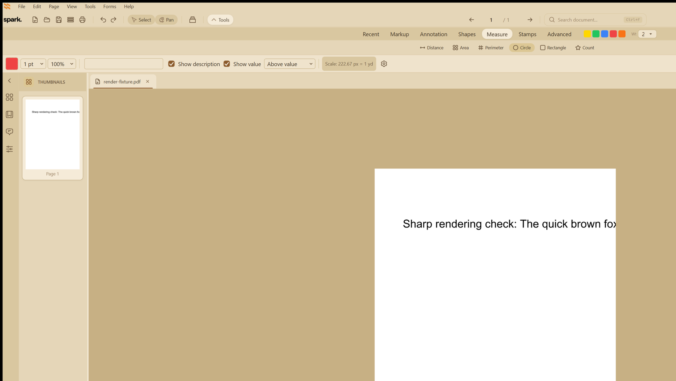The height and width of the screenshot is (381, 676).
Task: Open the Page menu
Action: point(54,6)
